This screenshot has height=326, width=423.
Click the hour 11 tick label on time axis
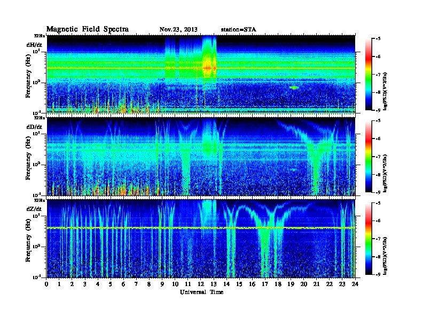[x=188, y=284]
